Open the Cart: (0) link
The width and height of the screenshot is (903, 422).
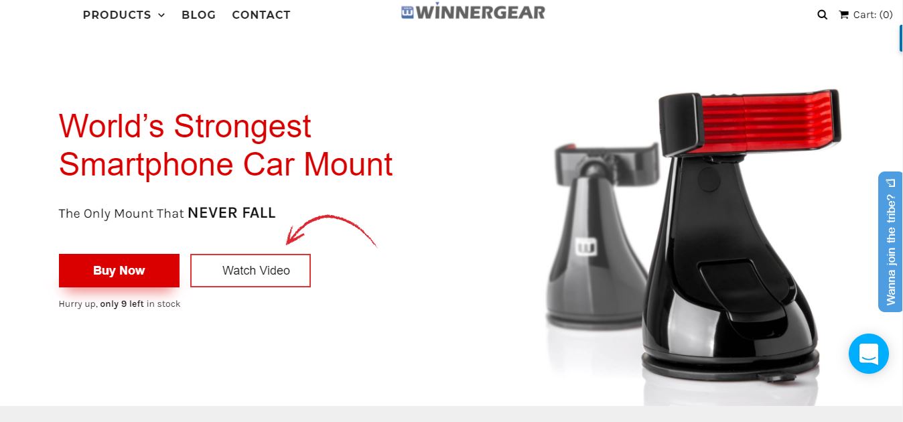point(865,15)
